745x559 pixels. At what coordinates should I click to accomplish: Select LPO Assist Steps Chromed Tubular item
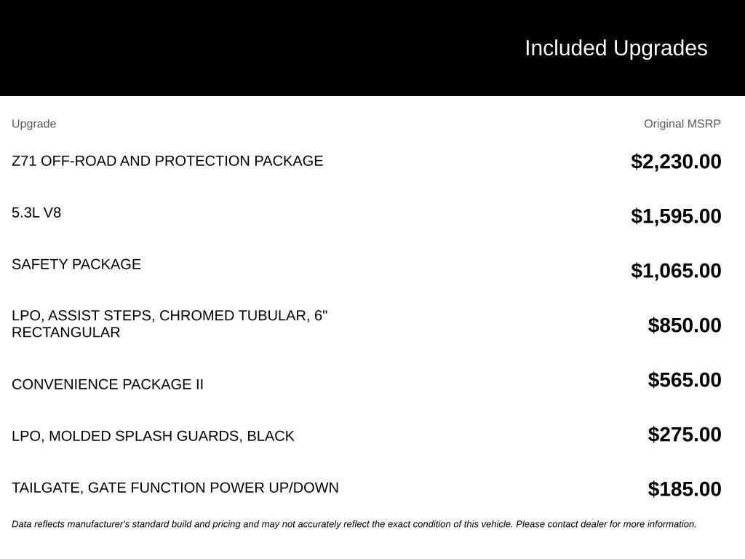(x=170, y=324)
